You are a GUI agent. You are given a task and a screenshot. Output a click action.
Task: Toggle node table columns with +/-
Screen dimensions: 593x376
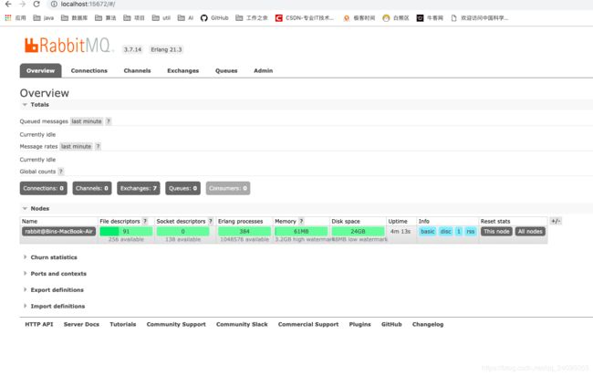click(556, 221)
